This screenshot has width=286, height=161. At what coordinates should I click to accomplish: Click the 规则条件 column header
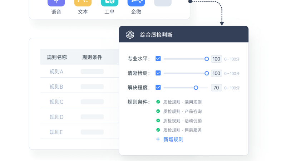click(92, 57)
